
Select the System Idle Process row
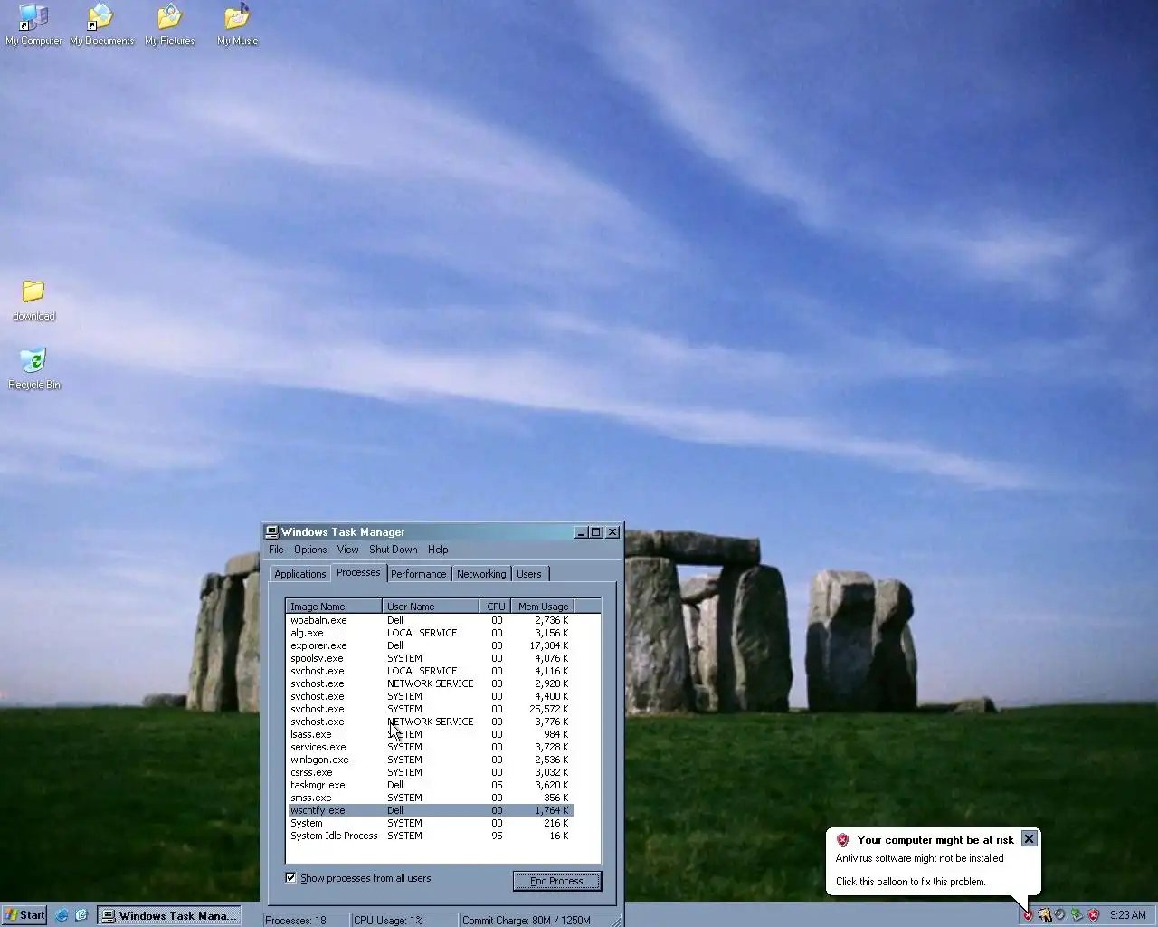coord(432,836)
